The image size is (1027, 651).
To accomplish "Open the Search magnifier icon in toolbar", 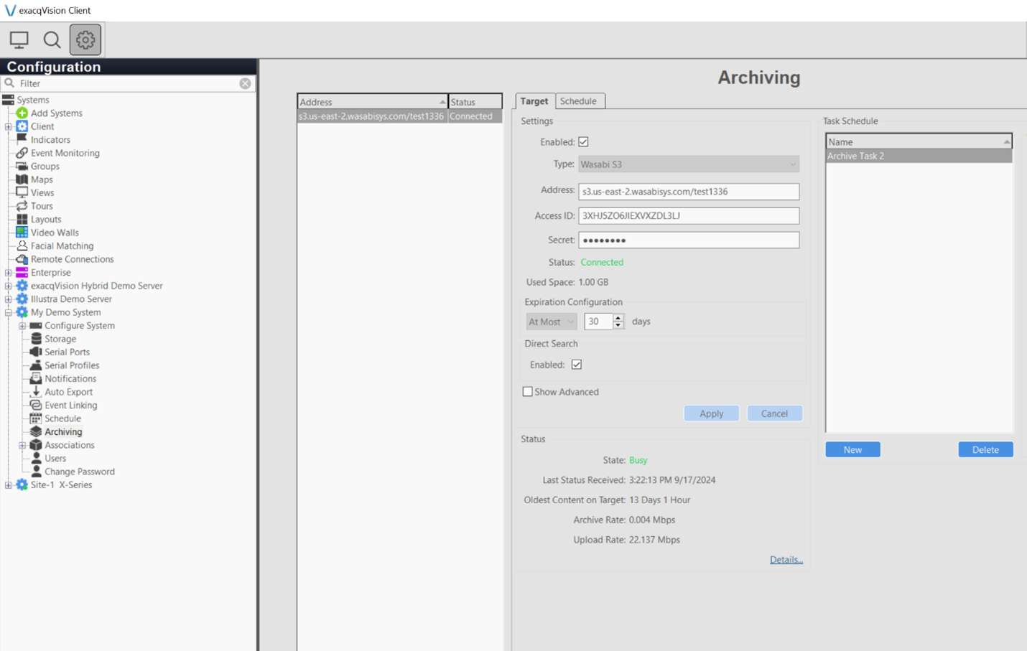I will pyautogui.click(x=52, y=39).
